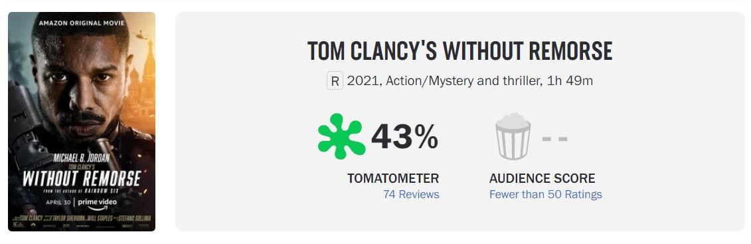Image resolution: width=751 pixels, height=244 pixels.
Task: Click Michael B. Jordan name on poster
Action: [81, 158]
